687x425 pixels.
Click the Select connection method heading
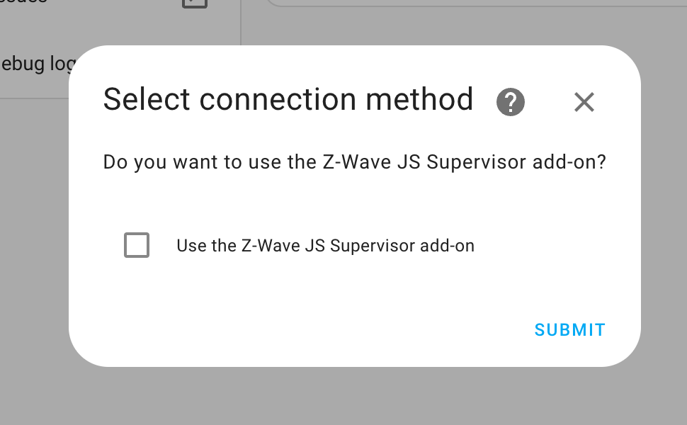coord(288,99)
